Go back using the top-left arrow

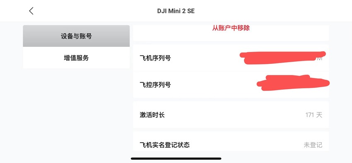(31, 11)
